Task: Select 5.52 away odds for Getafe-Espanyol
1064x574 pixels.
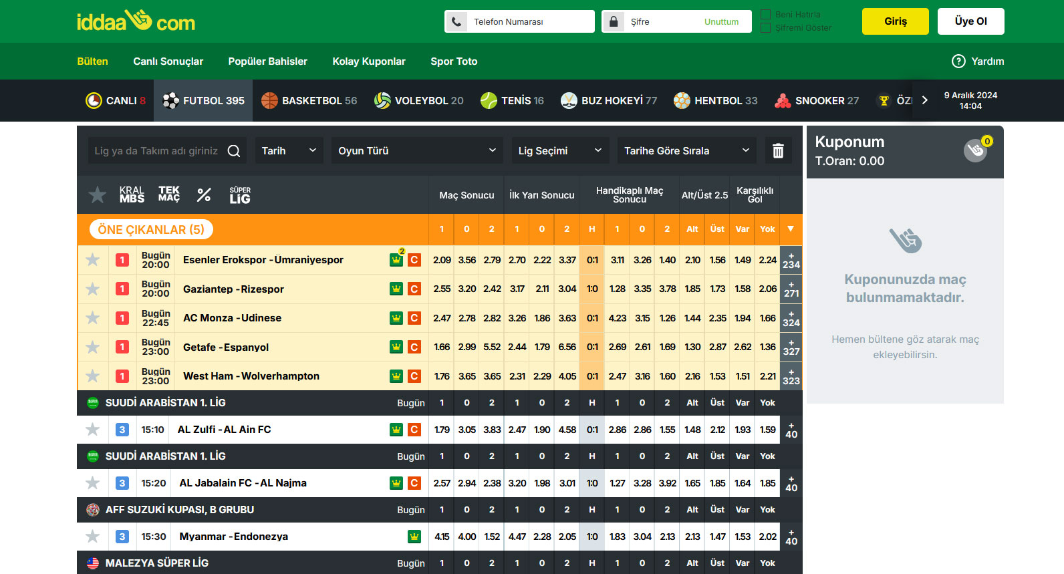Action: tap(492, 347)
